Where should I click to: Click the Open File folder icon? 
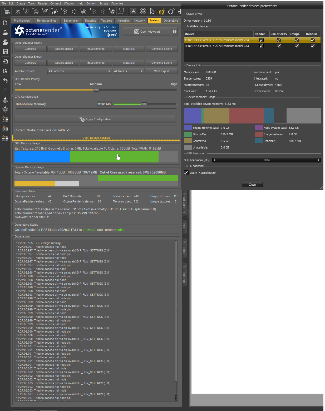[x=5, y=33]
